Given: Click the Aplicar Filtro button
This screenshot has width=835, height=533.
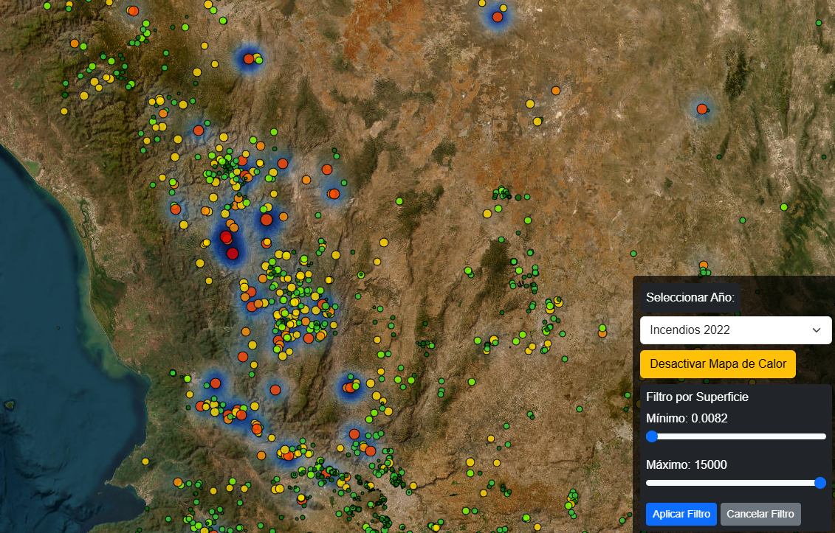Looking at the screenshot, I should 681,514.
